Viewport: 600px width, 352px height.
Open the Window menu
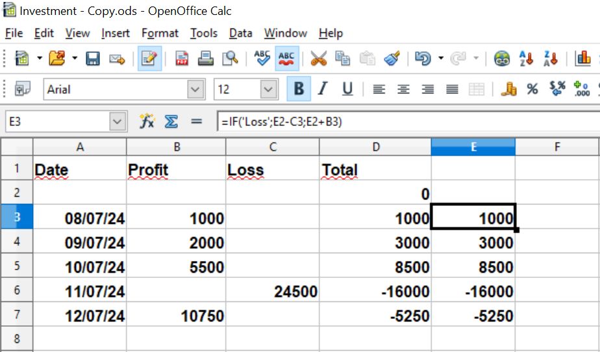point(286,33)
